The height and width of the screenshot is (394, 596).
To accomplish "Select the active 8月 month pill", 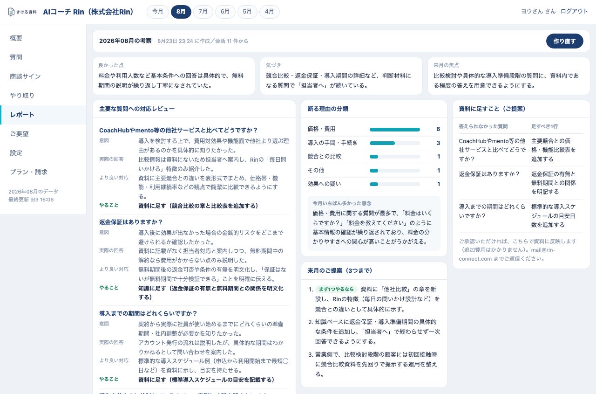I will [181, 12].
